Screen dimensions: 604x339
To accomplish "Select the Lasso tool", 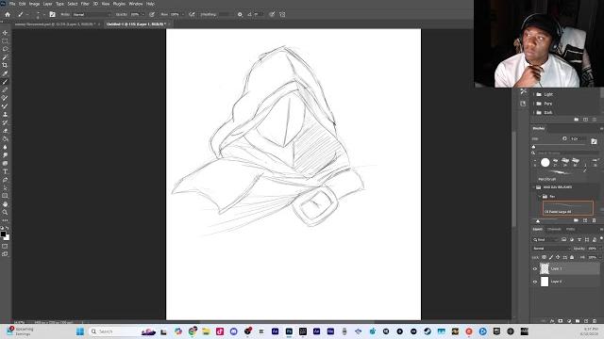I will pyautogui.click(x=5, y=49).
